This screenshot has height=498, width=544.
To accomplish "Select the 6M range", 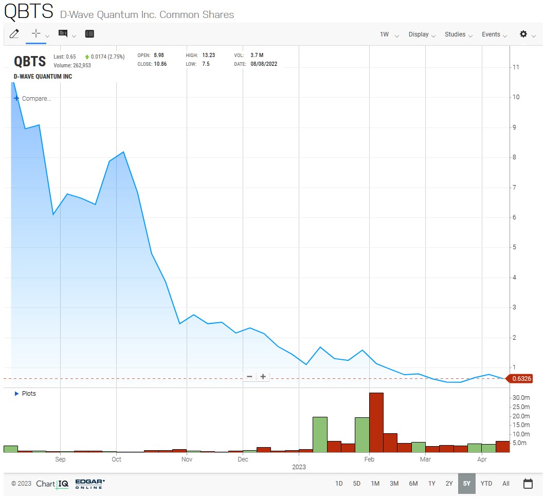I will (413, 484).
